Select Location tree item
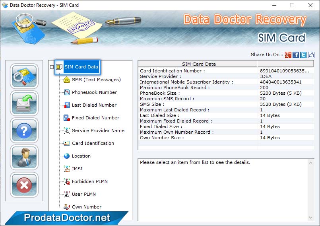This screenshot has width=320, height=226. (x=81, y=156)
